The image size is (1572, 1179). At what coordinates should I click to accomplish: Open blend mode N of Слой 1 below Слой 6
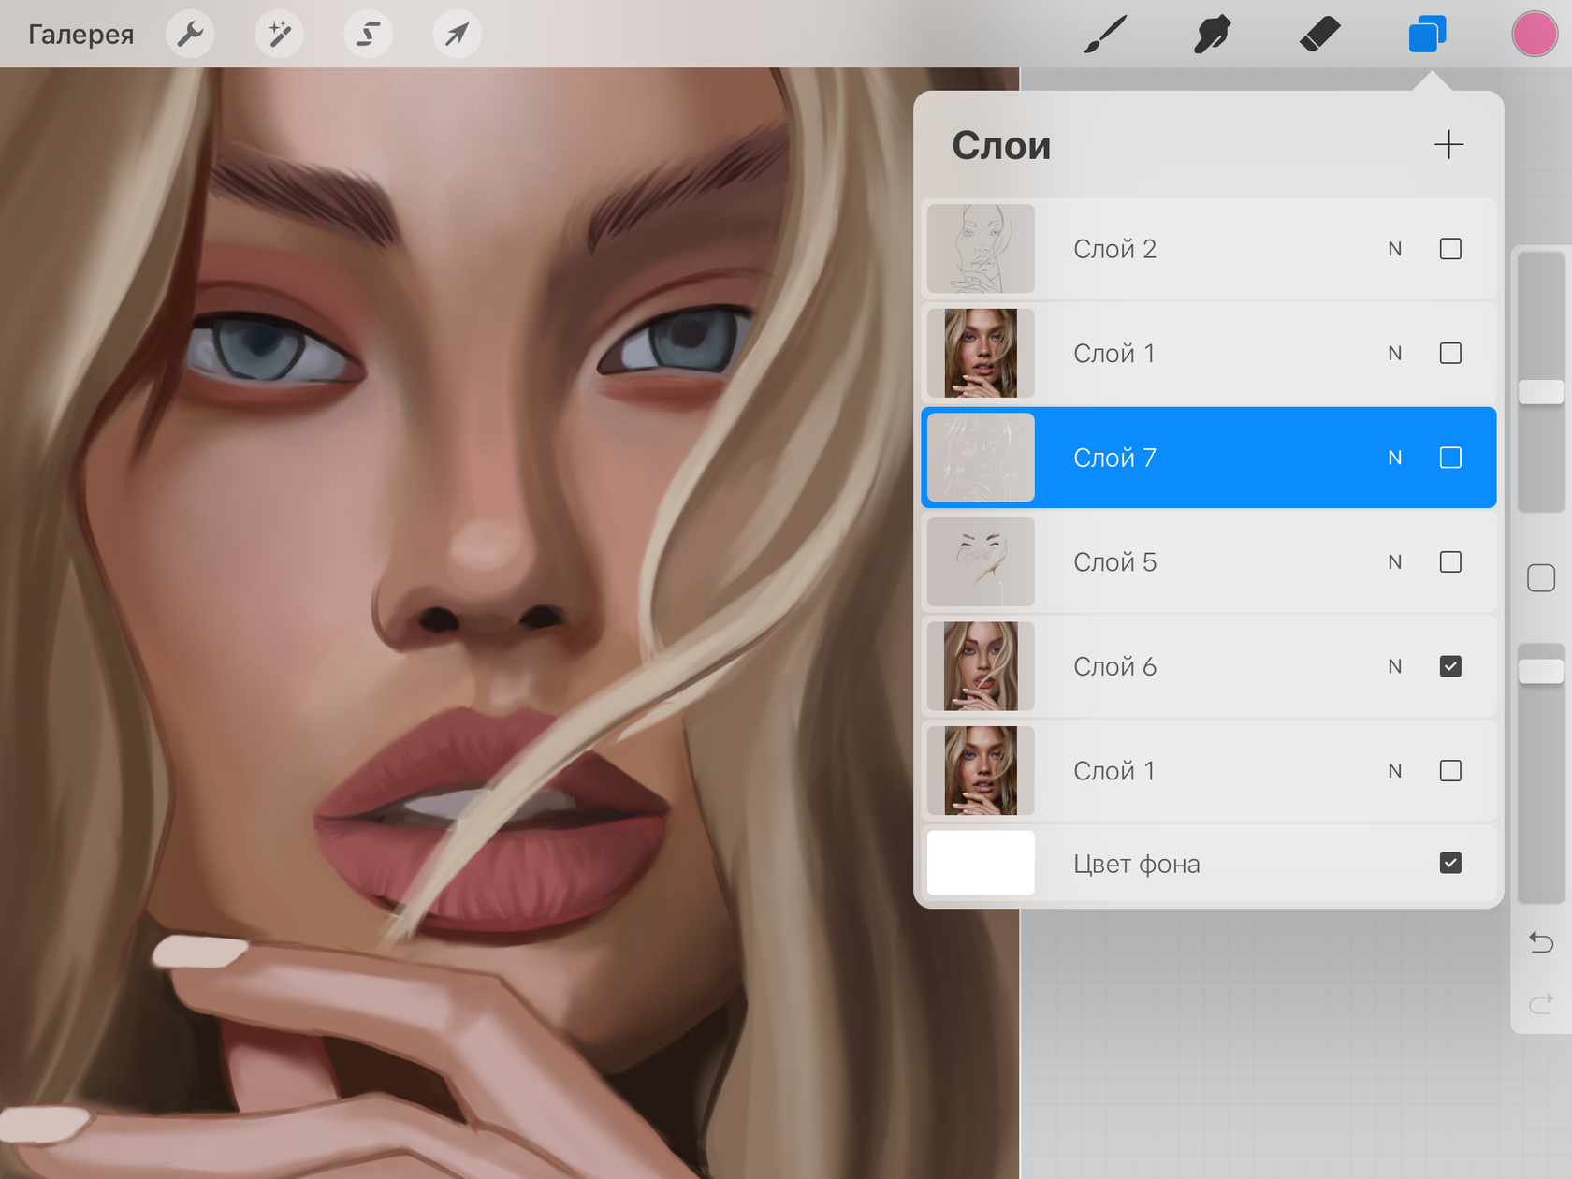[x=1395, y=771]
